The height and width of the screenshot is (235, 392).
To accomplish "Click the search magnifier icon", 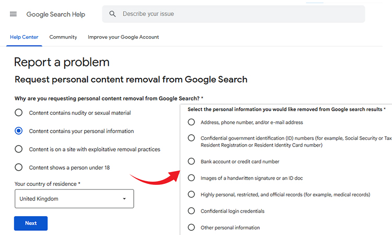I will (112, 14).
